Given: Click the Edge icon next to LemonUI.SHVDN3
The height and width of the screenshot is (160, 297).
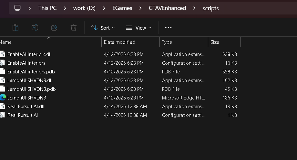Looking at the screenshot, I should tap(3, 98).
